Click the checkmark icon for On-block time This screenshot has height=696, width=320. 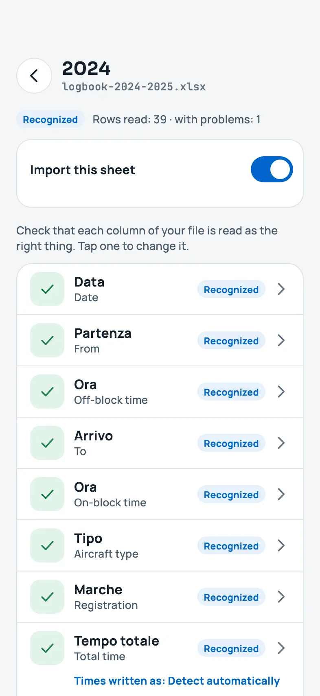[47, 494]
